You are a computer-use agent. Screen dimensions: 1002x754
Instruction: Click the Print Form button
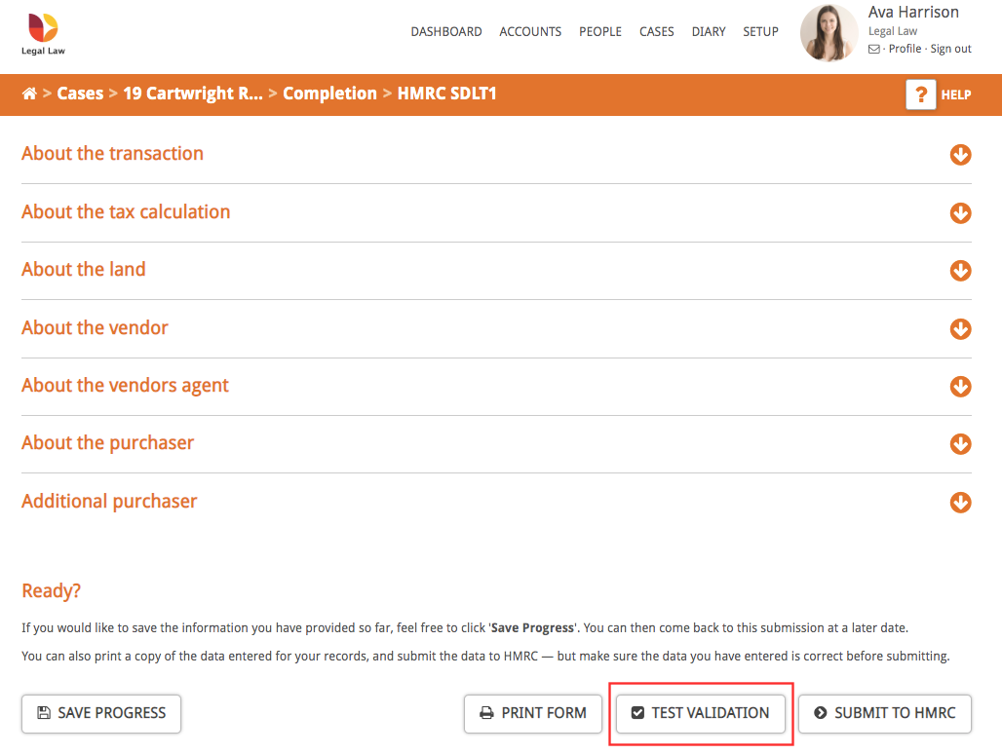point(532,713)
